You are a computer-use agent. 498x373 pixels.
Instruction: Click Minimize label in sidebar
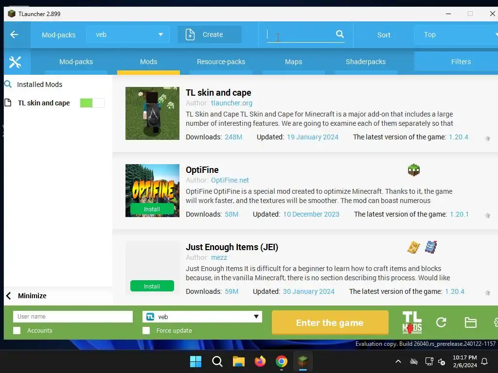(32, 296)
